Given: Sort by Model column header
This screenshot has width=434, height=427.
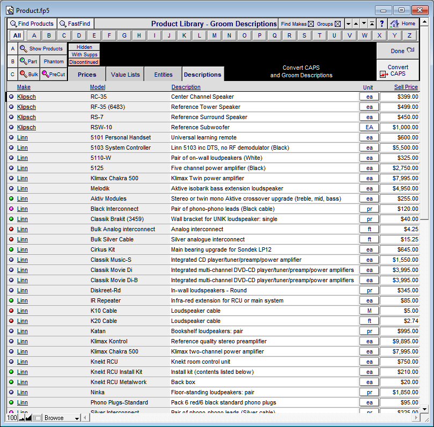Looking at the screenshot, I should click(98, 87).
